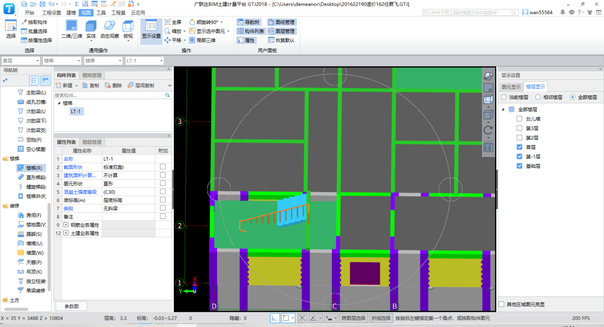Open 平移 pan dropdown arrow
Viewport: 604px width, 327px height.
click(185, 40)
